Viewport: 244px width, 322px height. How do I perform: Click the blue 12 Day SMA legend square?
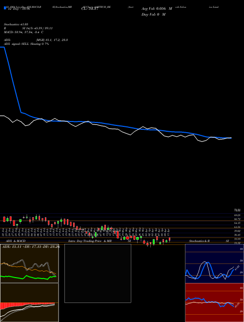[5, 8]
